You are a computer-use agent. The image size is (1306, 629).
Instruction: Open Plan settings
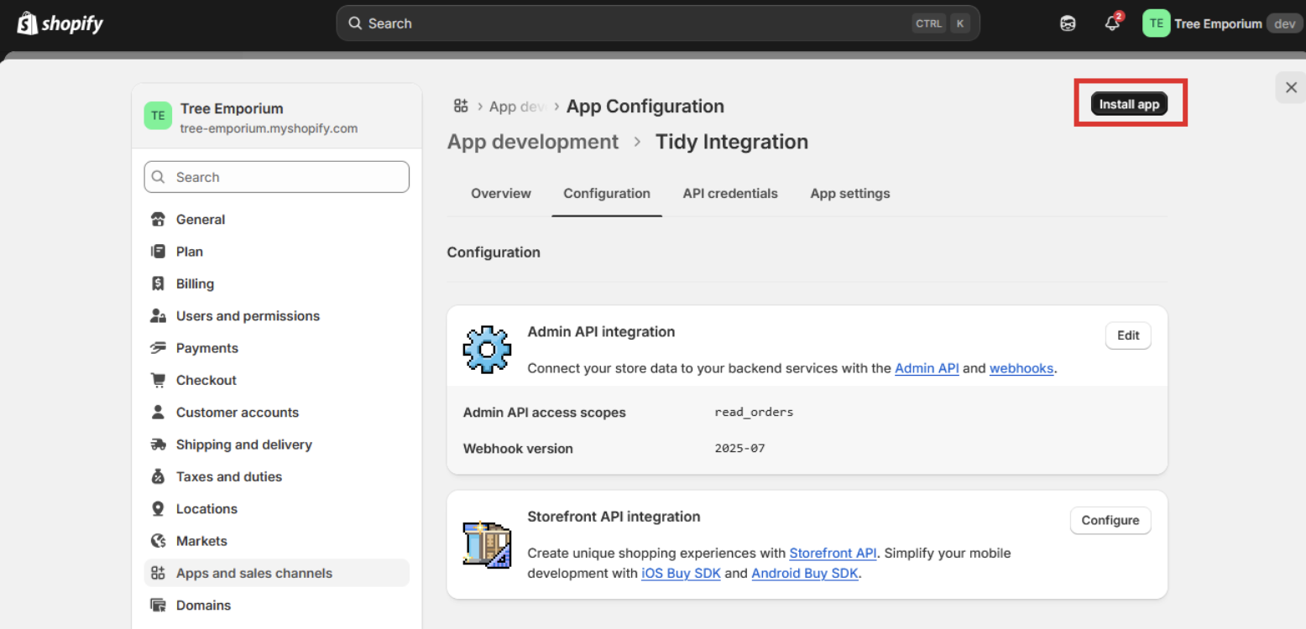click(277, 252)
